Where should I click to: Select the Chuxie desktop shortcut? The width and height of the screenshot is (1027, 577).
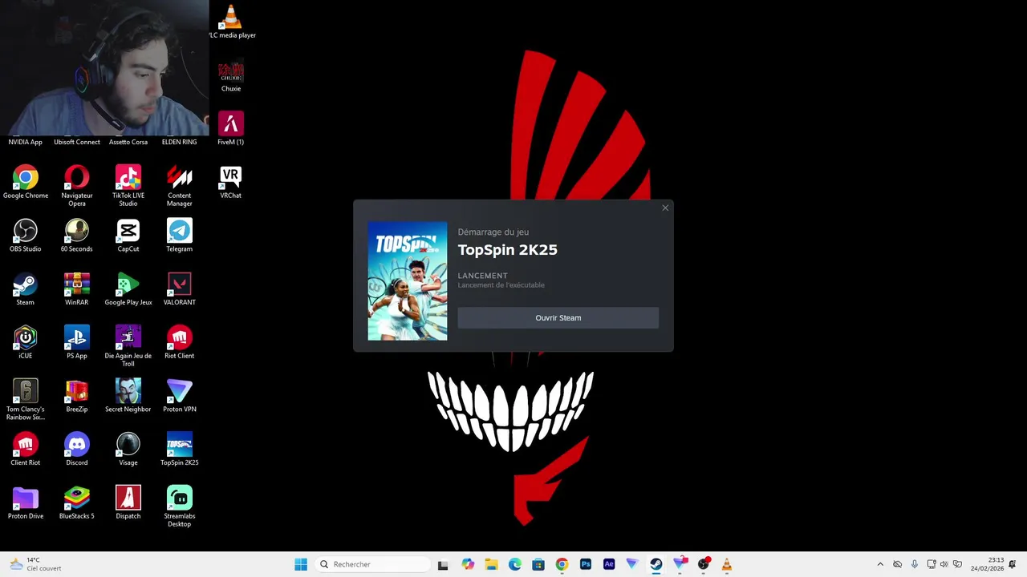[231, 75]
